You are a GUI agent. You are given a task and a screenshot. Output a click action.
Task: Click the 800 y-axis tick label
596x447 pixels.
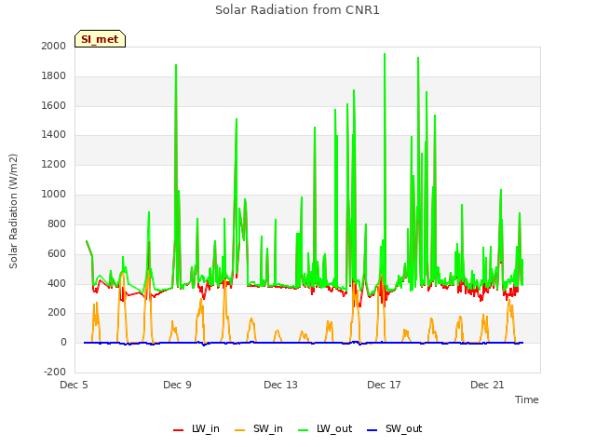click(x=57, y=223)
